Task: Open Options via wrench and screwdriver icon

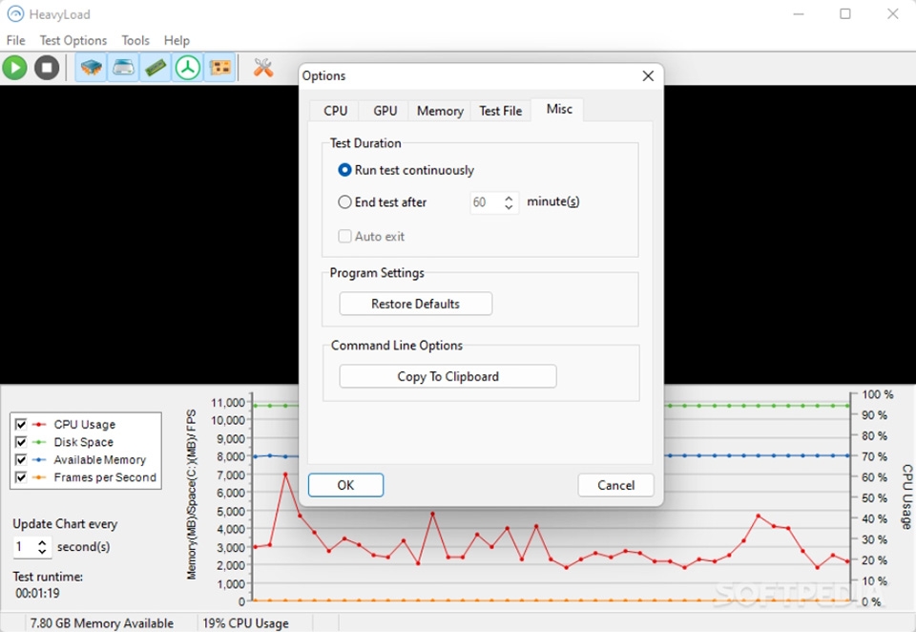Action: [x=263, y=68]
